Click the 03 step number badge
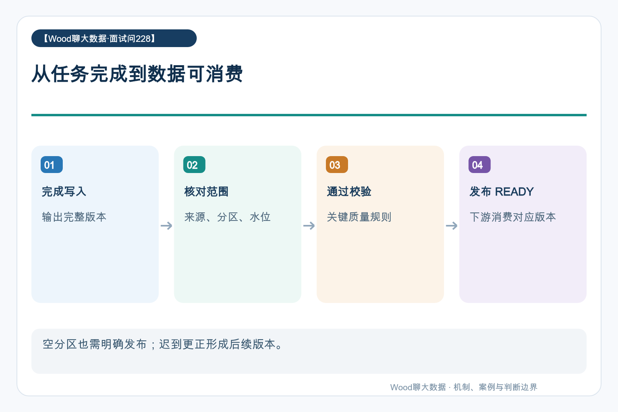Viewport: 618px width, 412px height. 337,165
